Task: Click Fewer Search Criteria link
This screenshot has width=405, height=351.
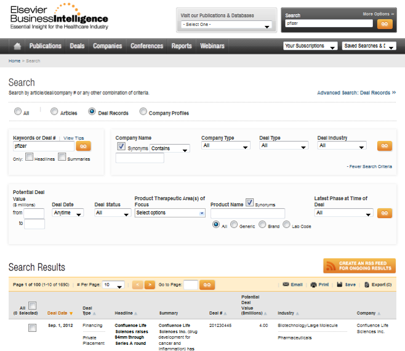Action: coord(369,167)
